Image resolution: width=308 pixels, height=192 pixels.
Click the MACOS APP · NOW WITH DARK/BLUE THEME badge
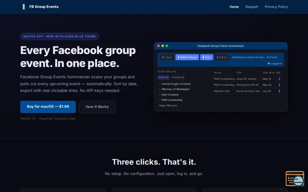click(60, 36)
